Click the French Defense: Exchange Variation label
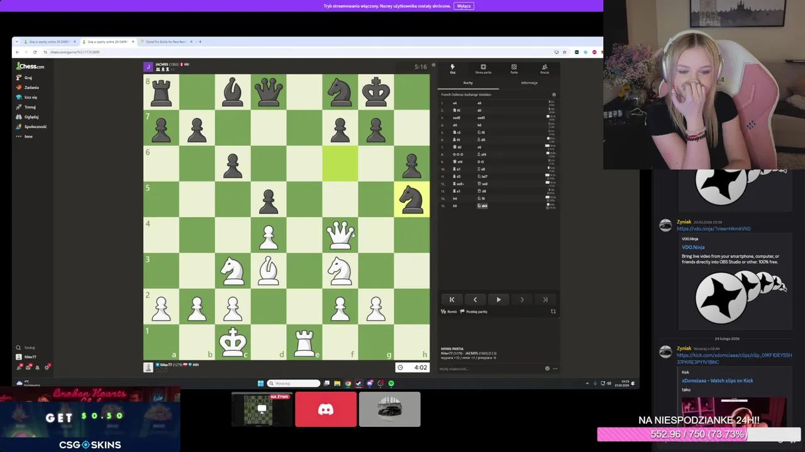The height and width of the screenshot is (452, 805). (x=466, y=95)
